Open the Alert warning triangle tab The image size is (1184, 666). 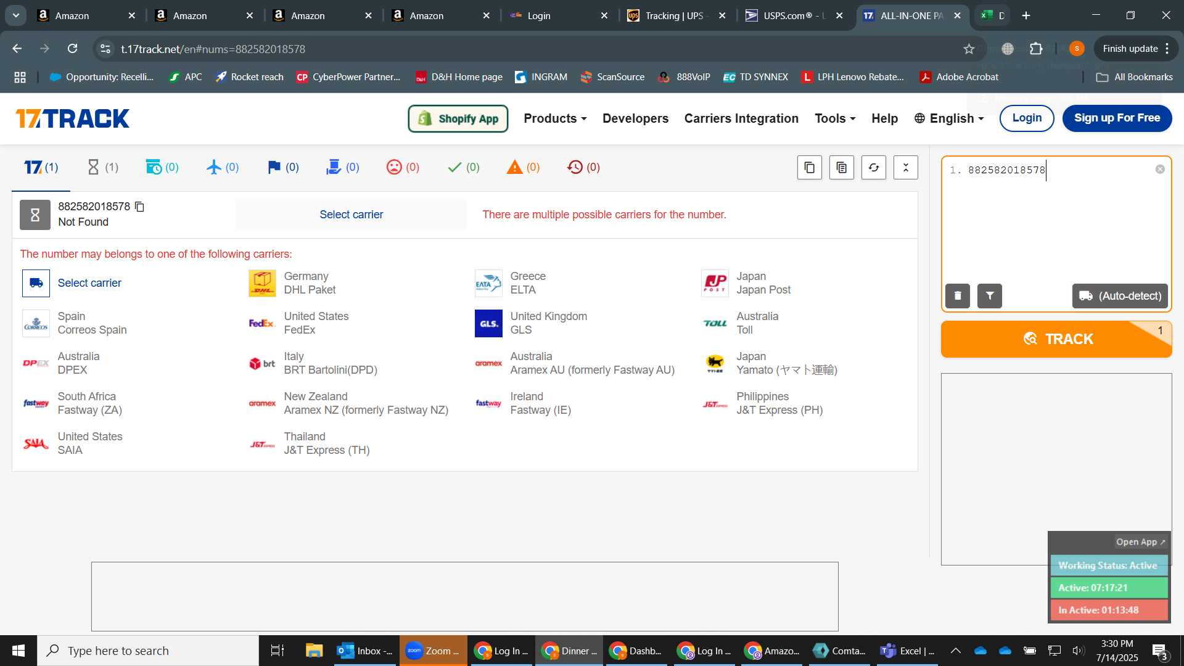[524, 167]
